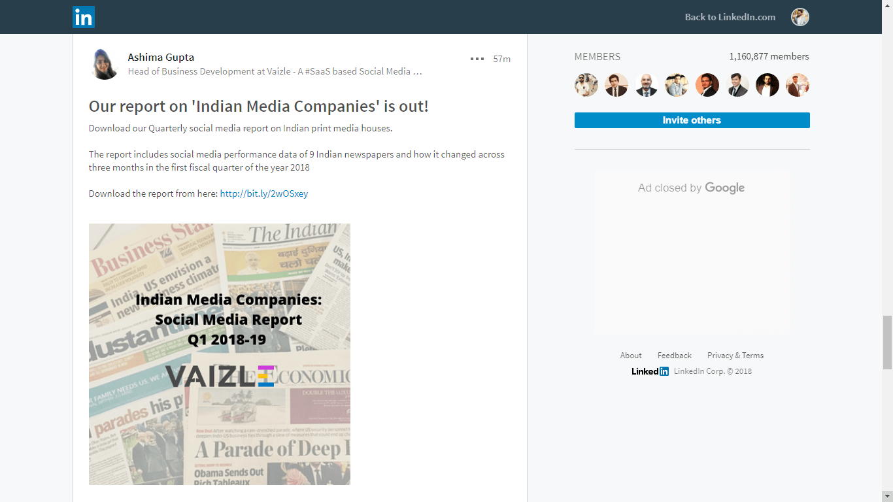Click Back to LinkedIn.com link
This screenshot has width=893, height=502.
coord(730,17)
